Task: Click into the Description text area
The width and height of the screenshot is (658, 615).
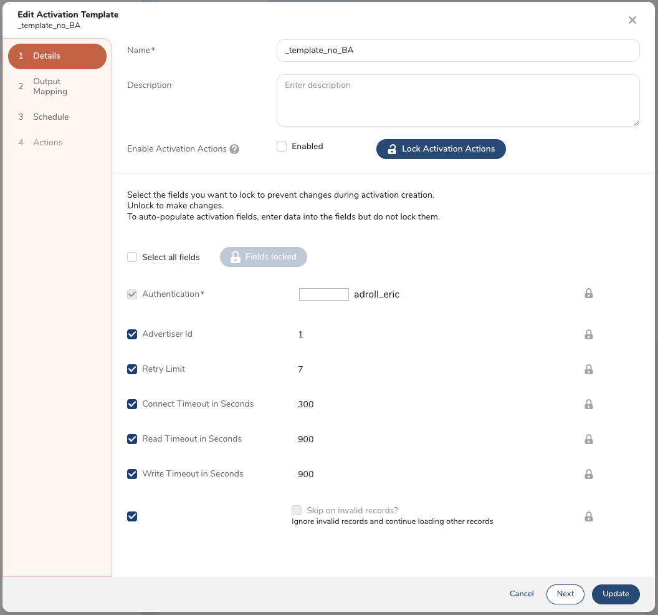Action: coord(457,101)
